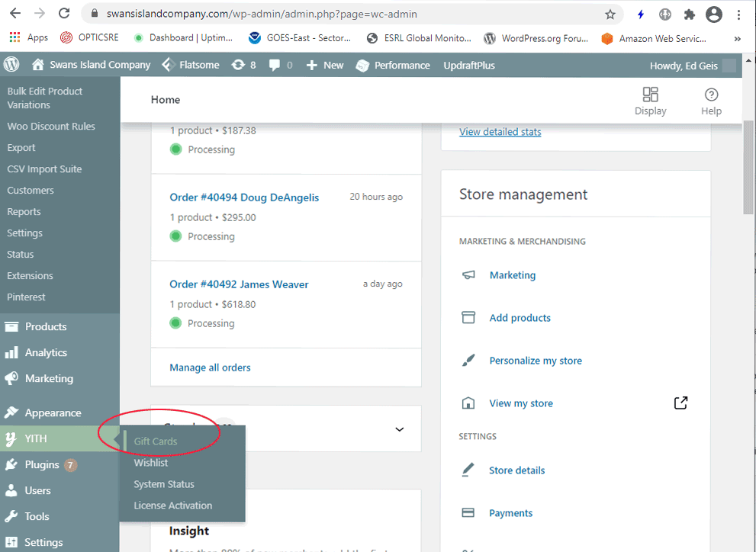Screen dimensions: 756x552
Task: Expand the collapsed panel chevron
Action: click(399, 429)
